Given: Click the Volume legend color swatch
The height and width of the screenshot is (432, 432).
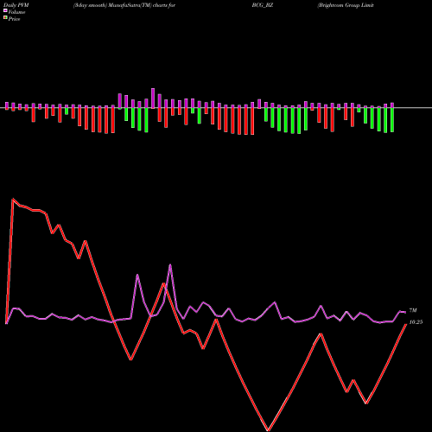Looking at the screenshot, I should 5,10.
